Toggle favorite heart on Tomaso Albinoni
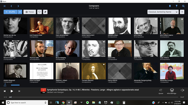 coord(104,64)
